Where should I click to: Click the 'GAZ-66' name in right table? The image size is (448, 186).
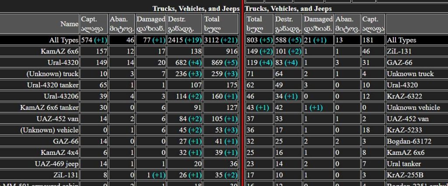click(399, 63)
